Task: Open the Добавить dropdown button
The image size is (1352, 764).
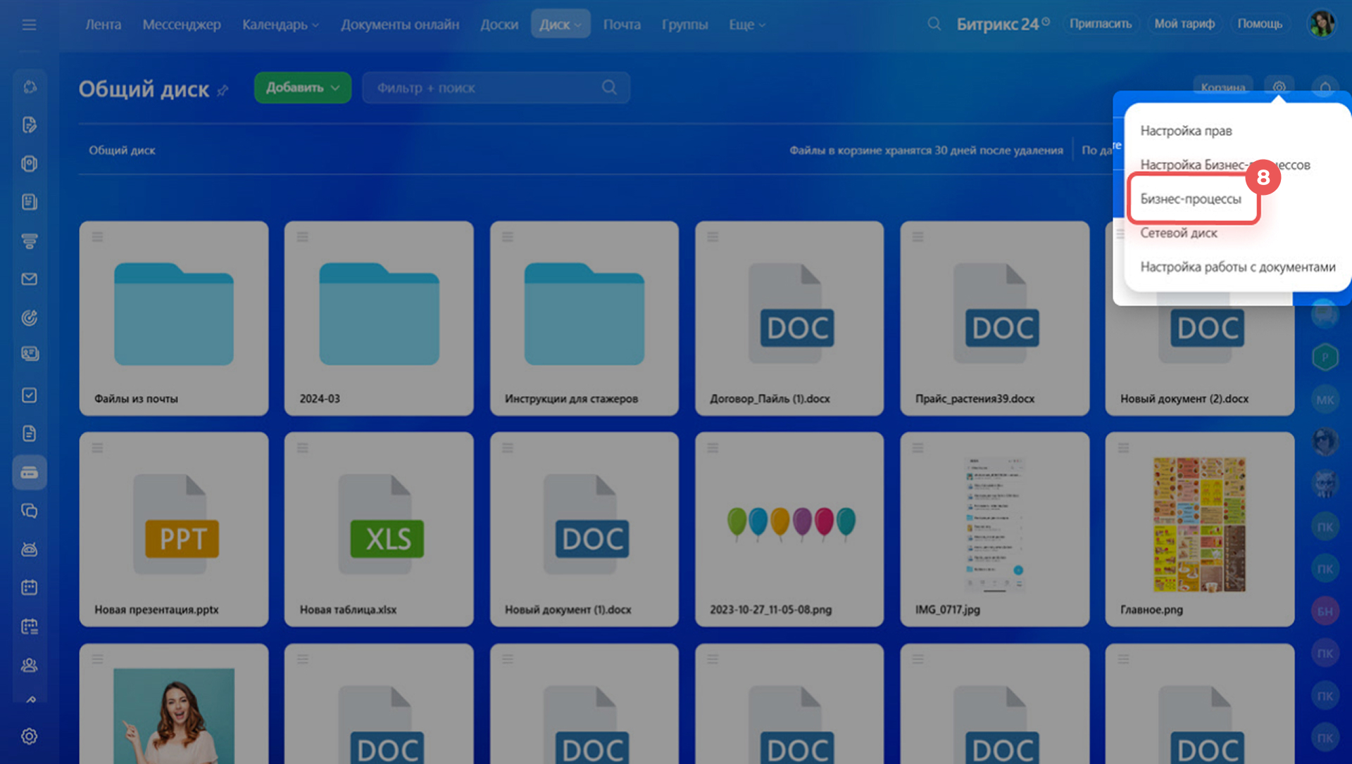Action: (x=302, y=88)
